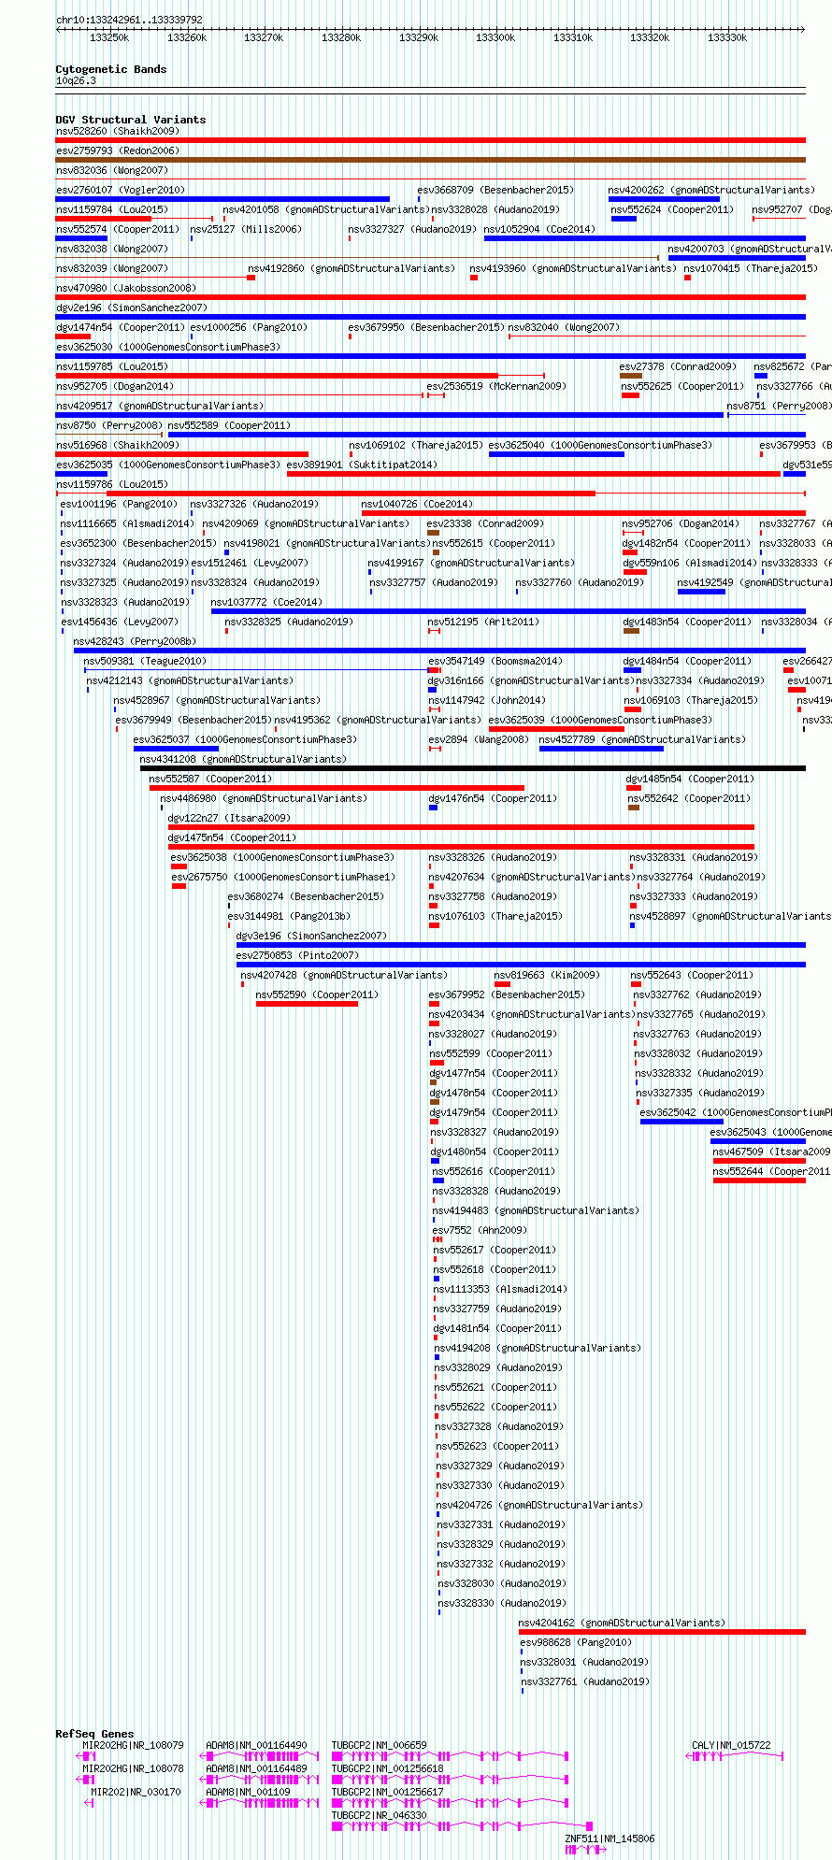
Task: Click the nsv4194483 (gnomADStructuralVariants) label
Action: point(536,1210)
